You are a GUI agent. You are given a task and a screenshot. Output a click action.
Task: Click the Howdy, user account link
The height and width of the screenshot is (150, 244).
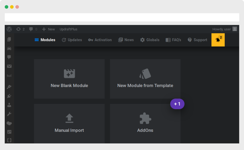(222, 29)
